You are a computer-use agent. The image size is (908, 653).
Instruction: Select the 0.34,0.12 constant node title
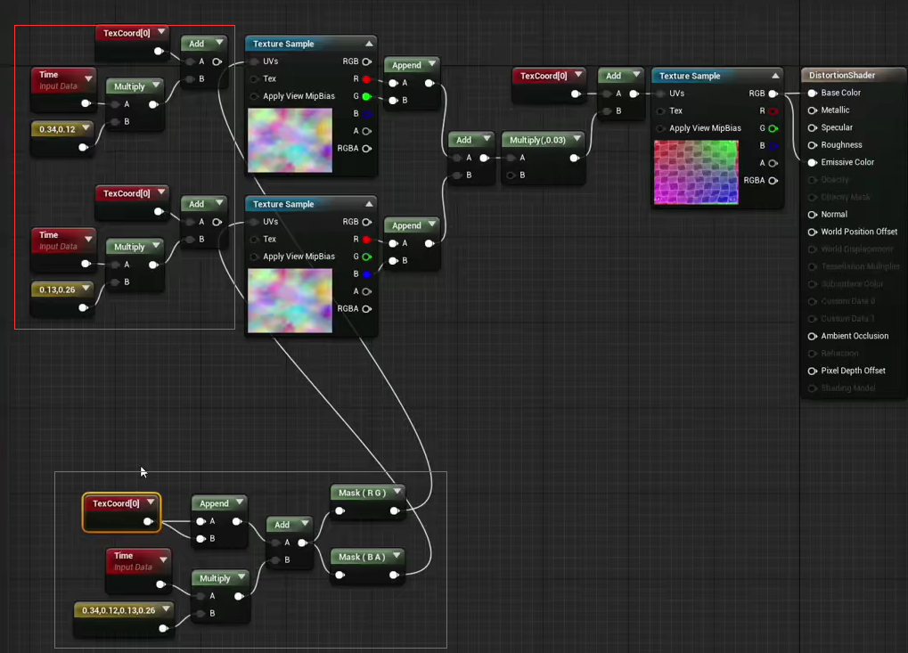pyautogui.click(x=57, y=129)
